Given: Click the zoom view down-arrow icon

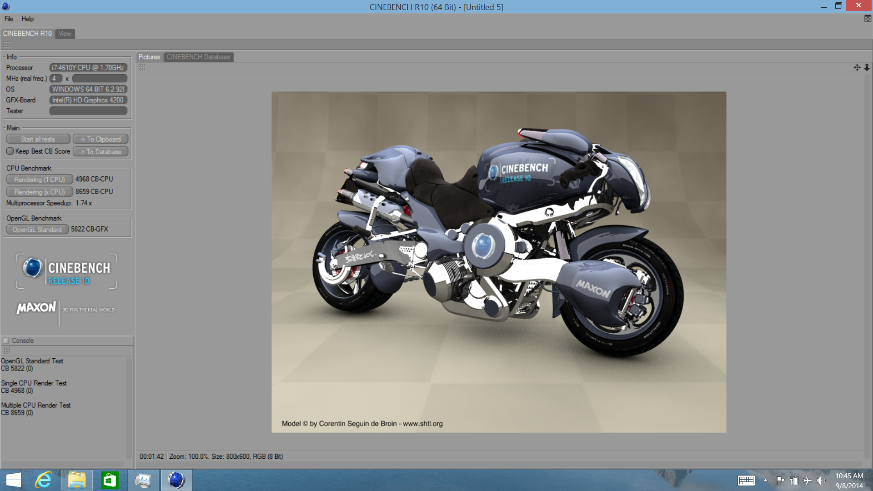Looking at the screenshot, I should click(x=867, y=67).
